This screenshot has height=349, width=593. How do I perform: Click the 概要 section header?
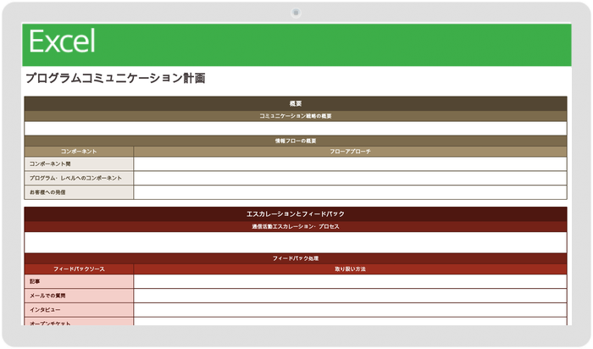pos(296,103)
